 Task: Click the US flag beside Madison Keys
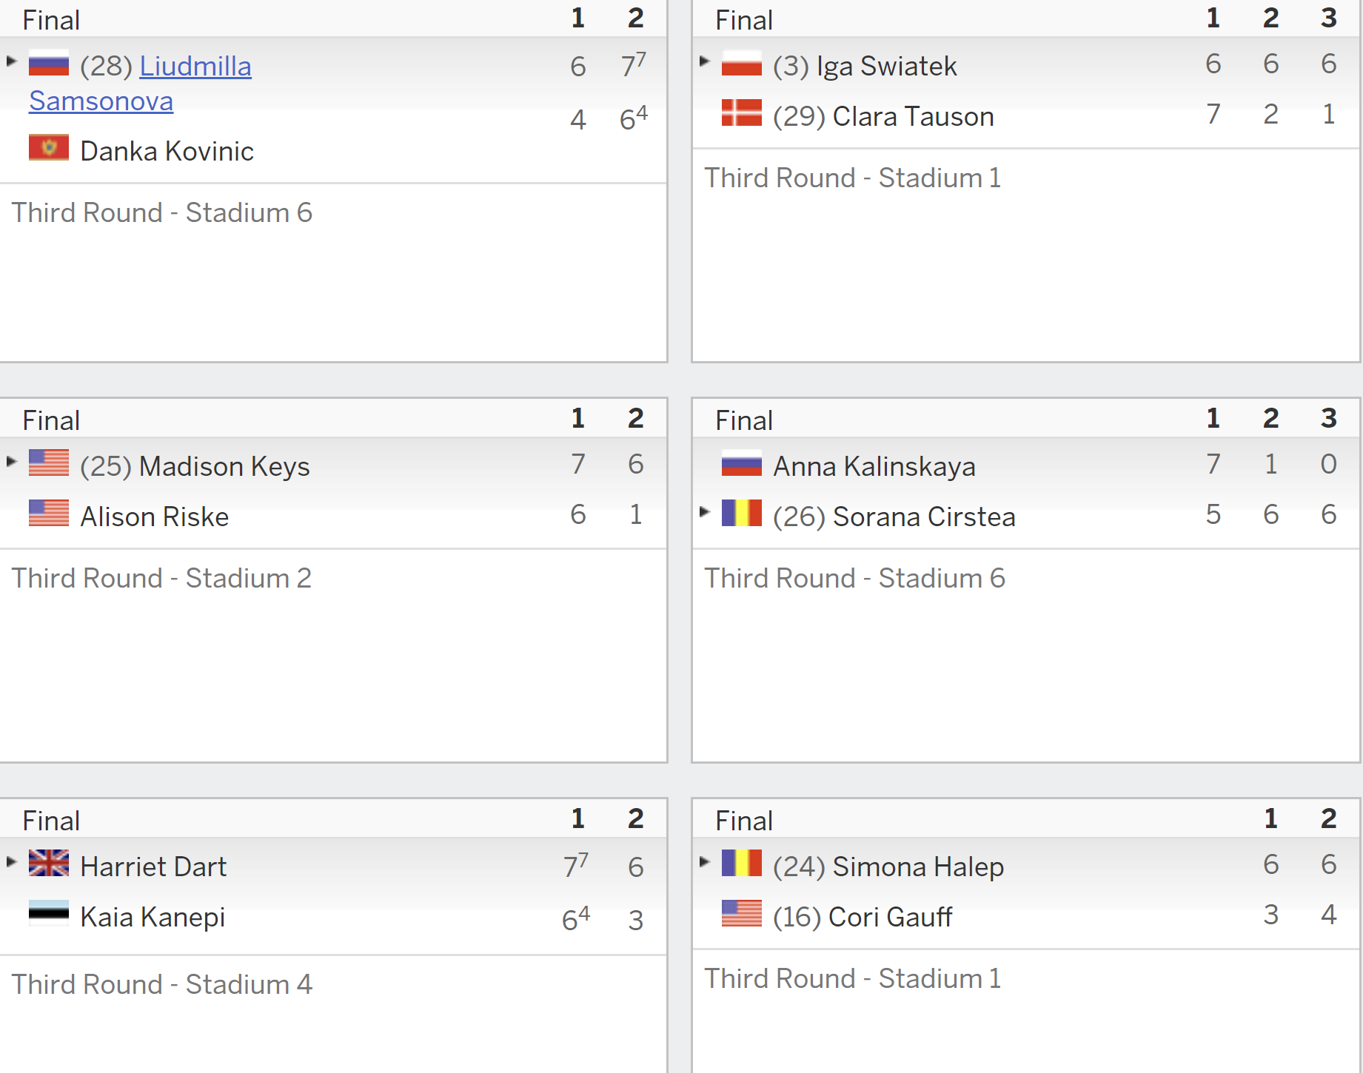pyautogui.click(x=49, y=463)
